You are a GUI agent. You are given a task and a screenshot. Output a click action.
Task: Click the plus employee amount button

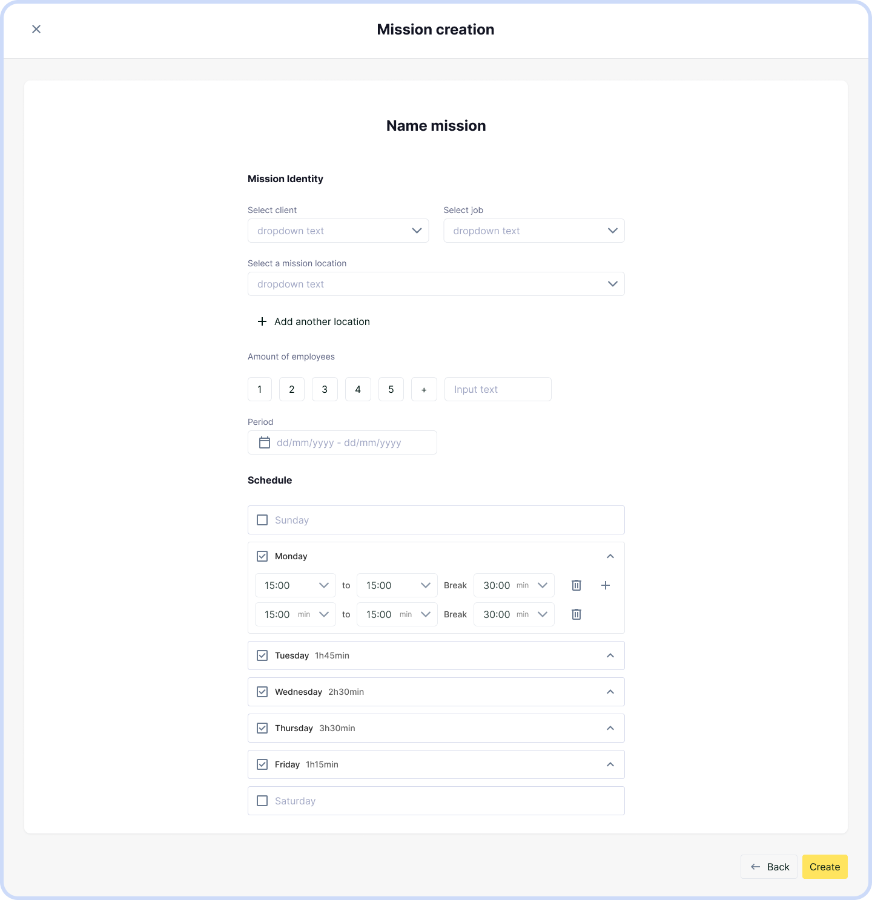(x=424, y=389)
